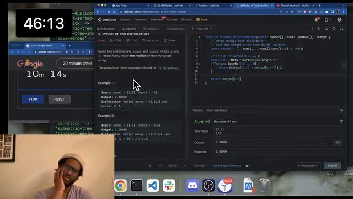Click Add to List on problem
Viewport: 353px width, 199px height.
click(x=151, y=40)
